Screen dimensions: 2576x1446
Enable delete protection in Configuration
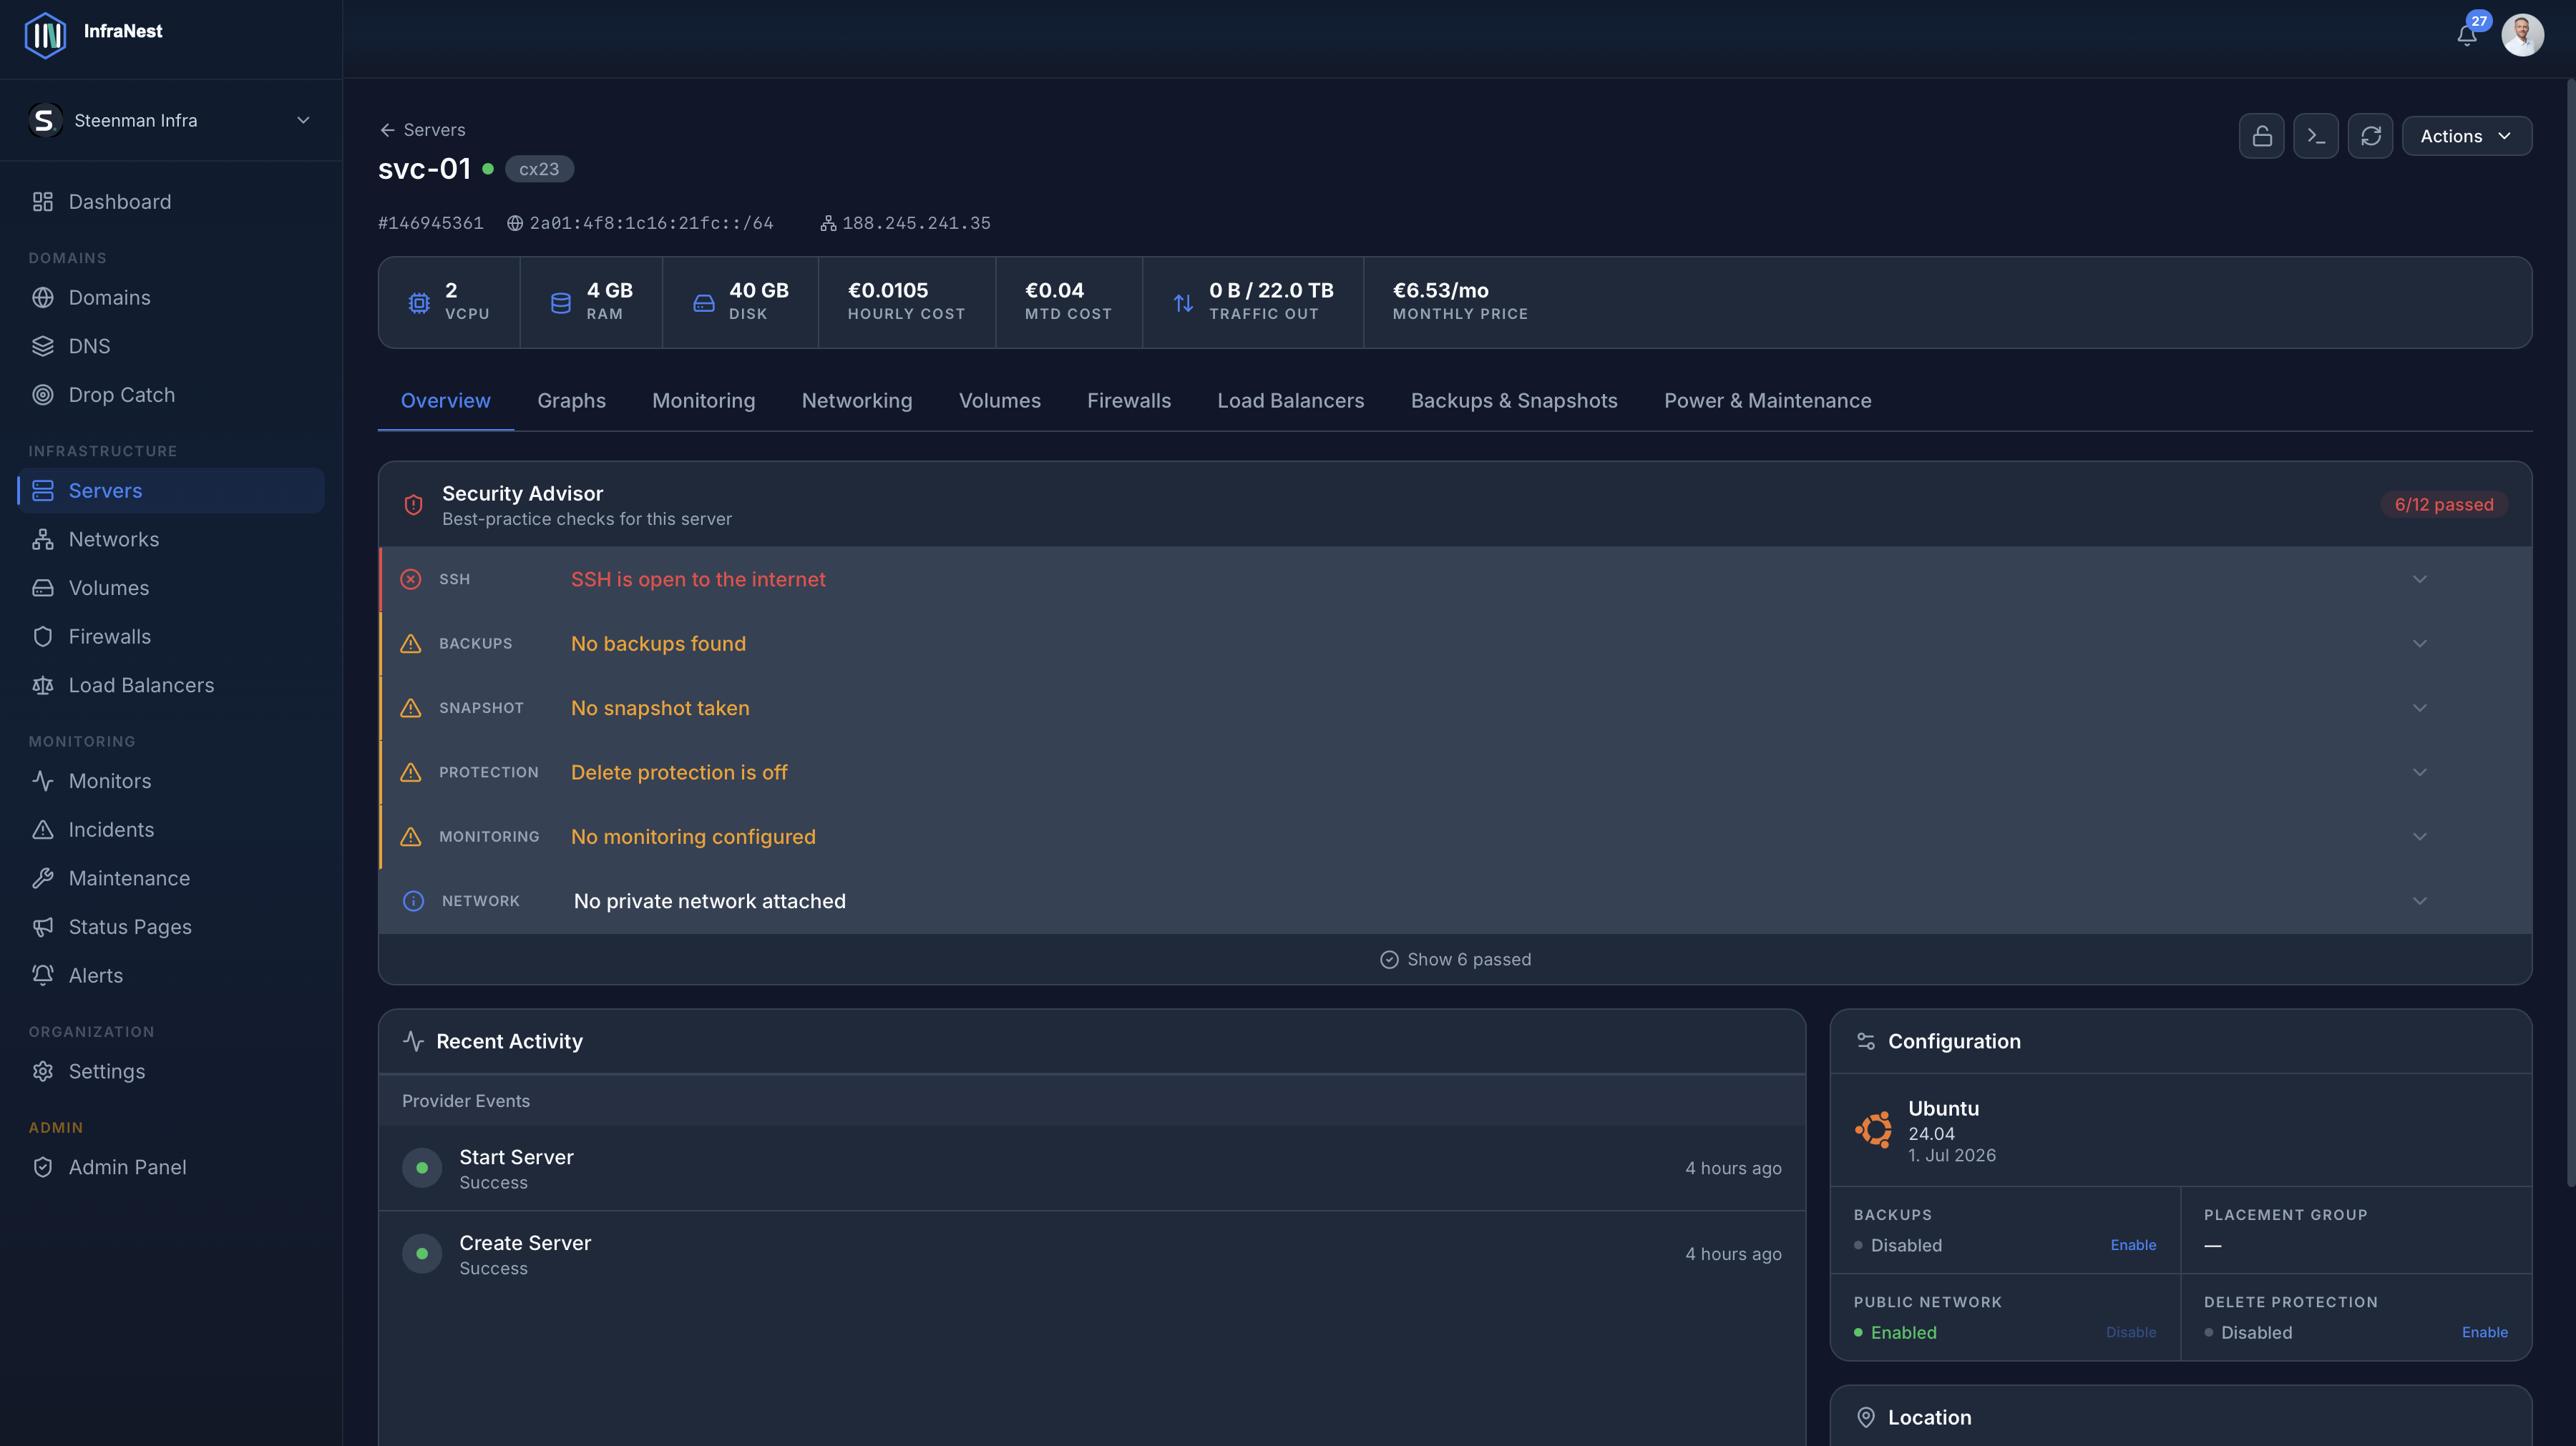point(2484,1332)
